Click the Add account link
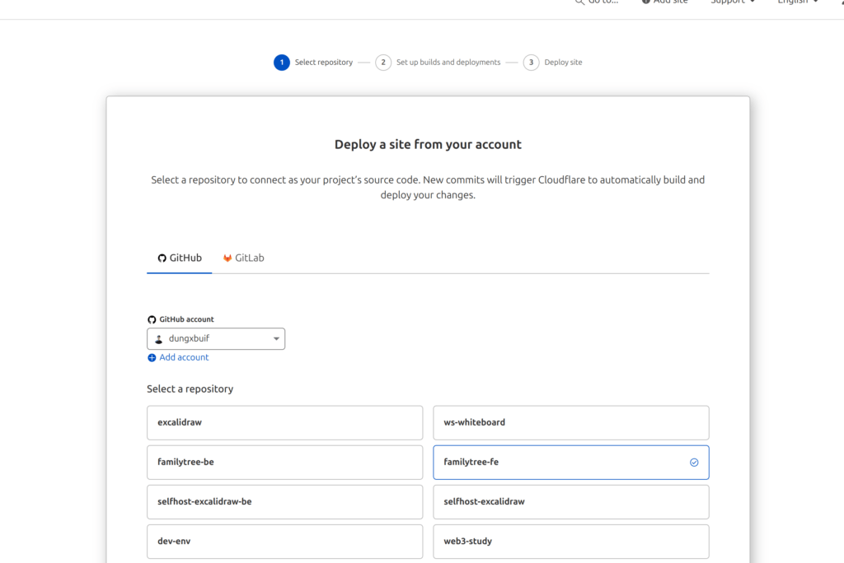This screenshot has width=844, height=563. click(x=184, y=357)
